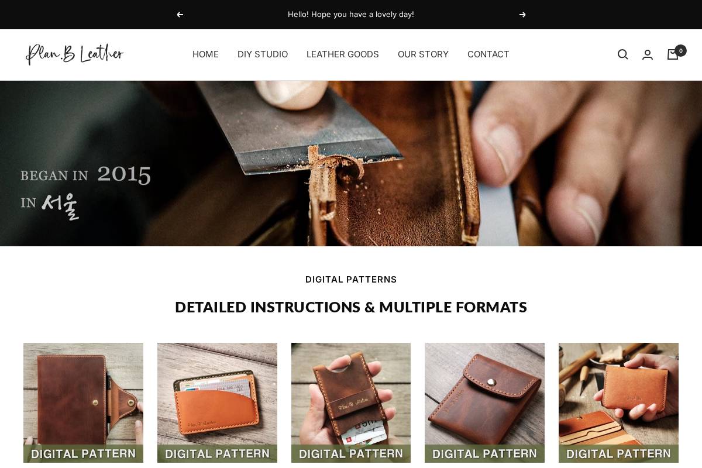Click the tan bifold wallet pattern thumbnail
This screenshot has height=468, width=702.
(x=618, y=403)
